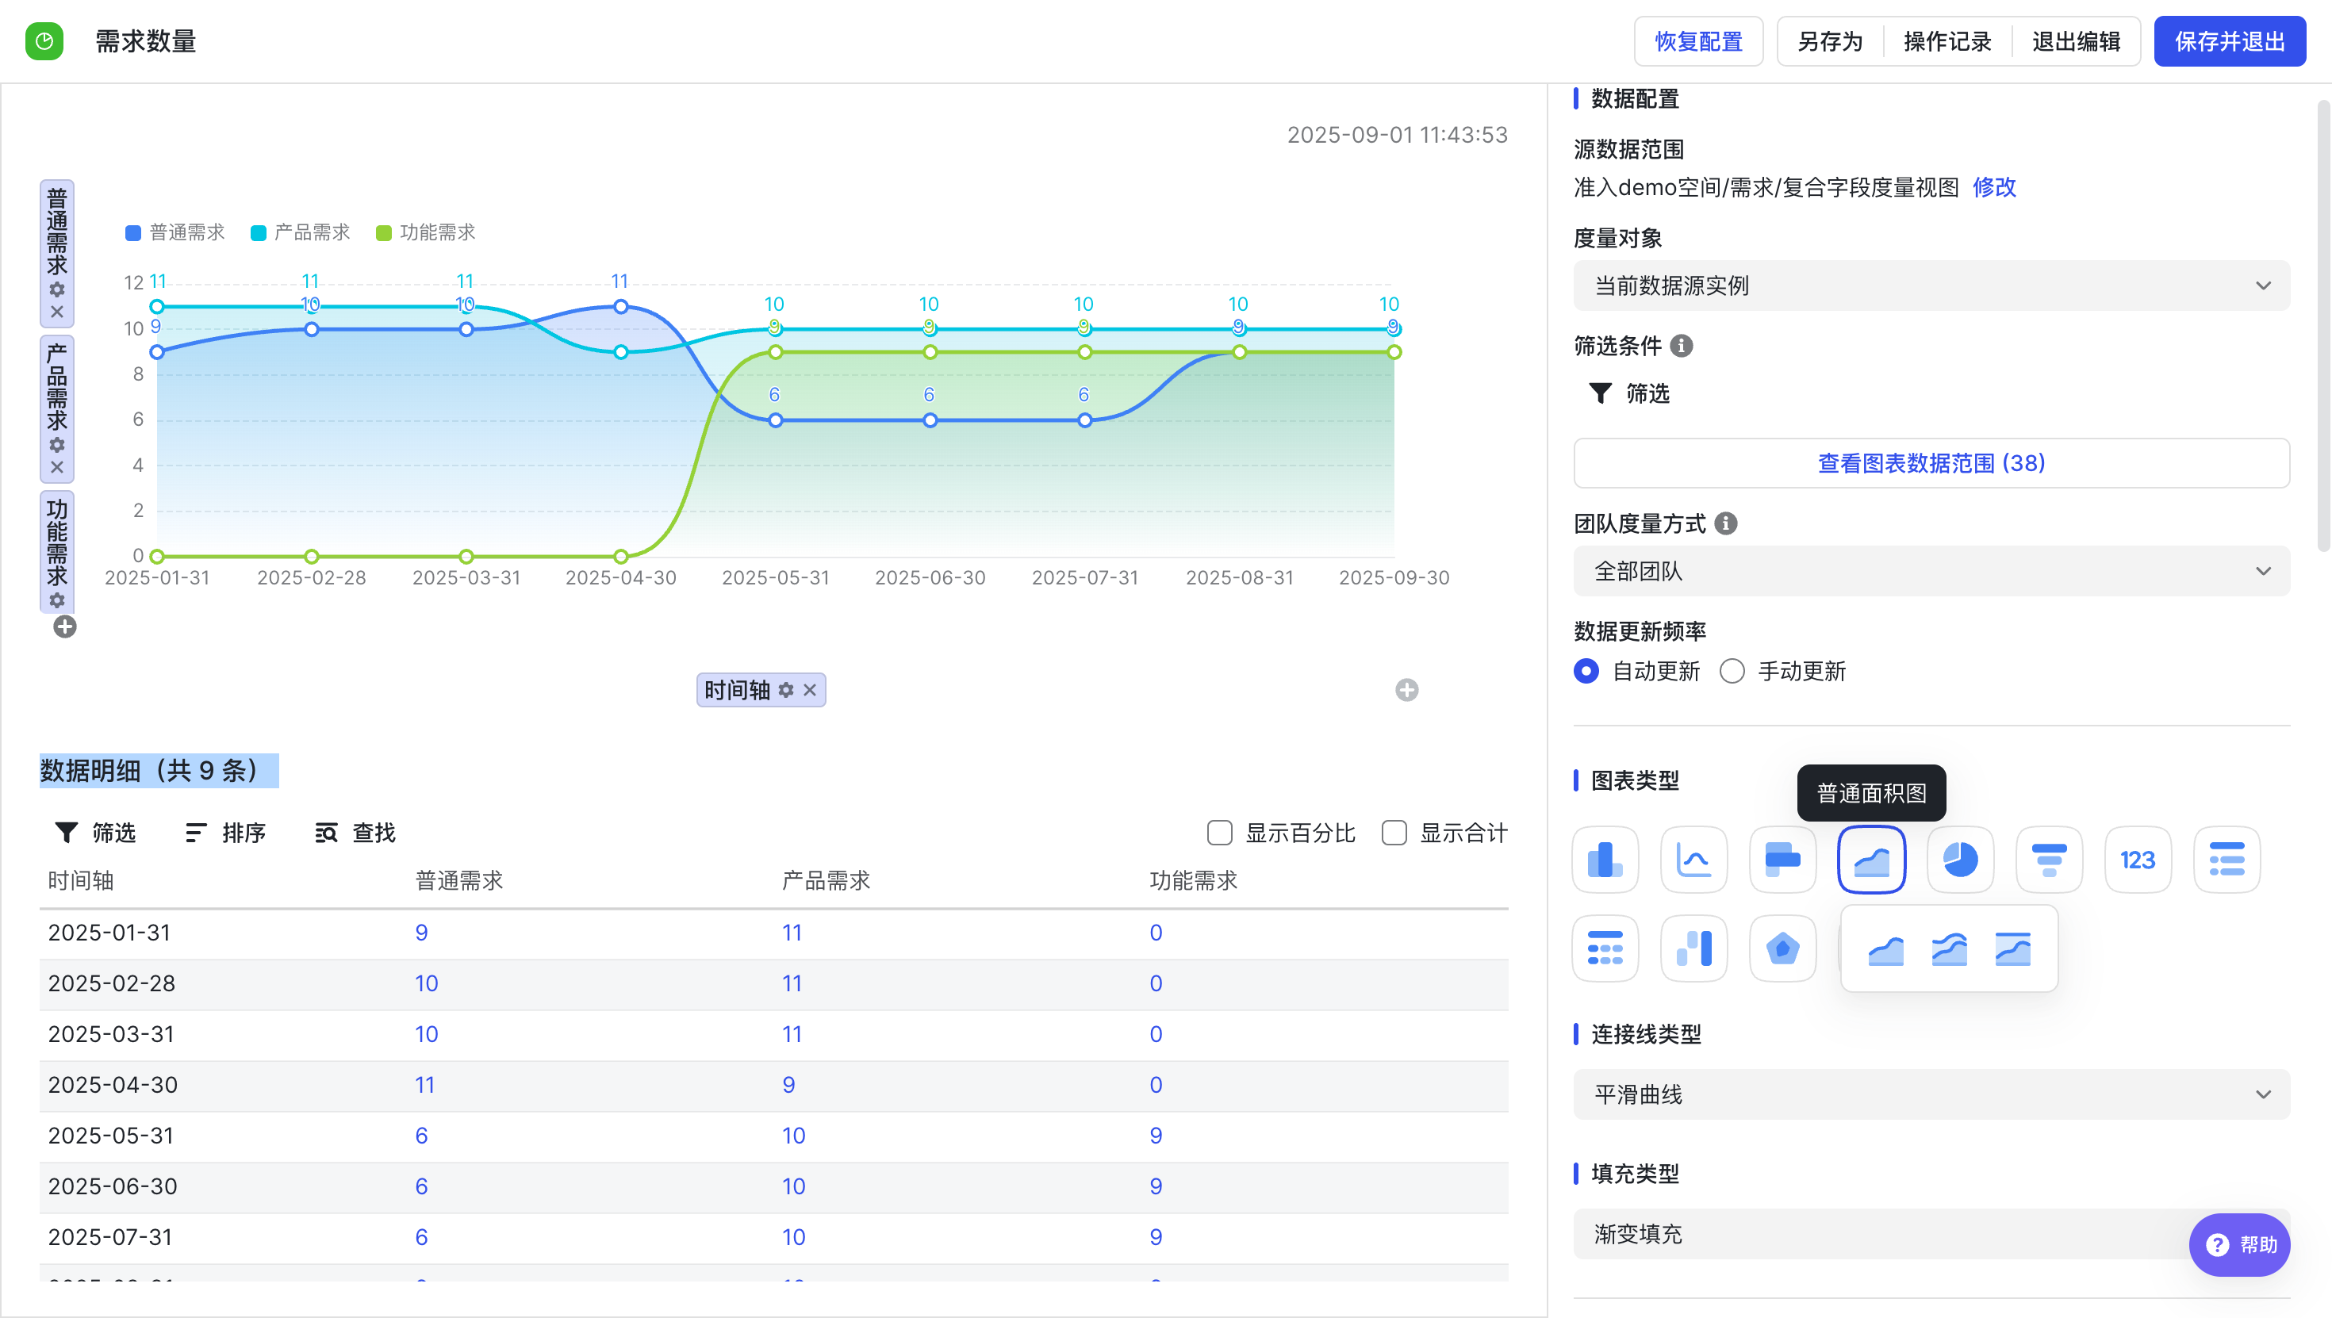Screen dimensions: 2332x1318
Task: Click the info icon beside 团队度量方式
Action: 1725,523
